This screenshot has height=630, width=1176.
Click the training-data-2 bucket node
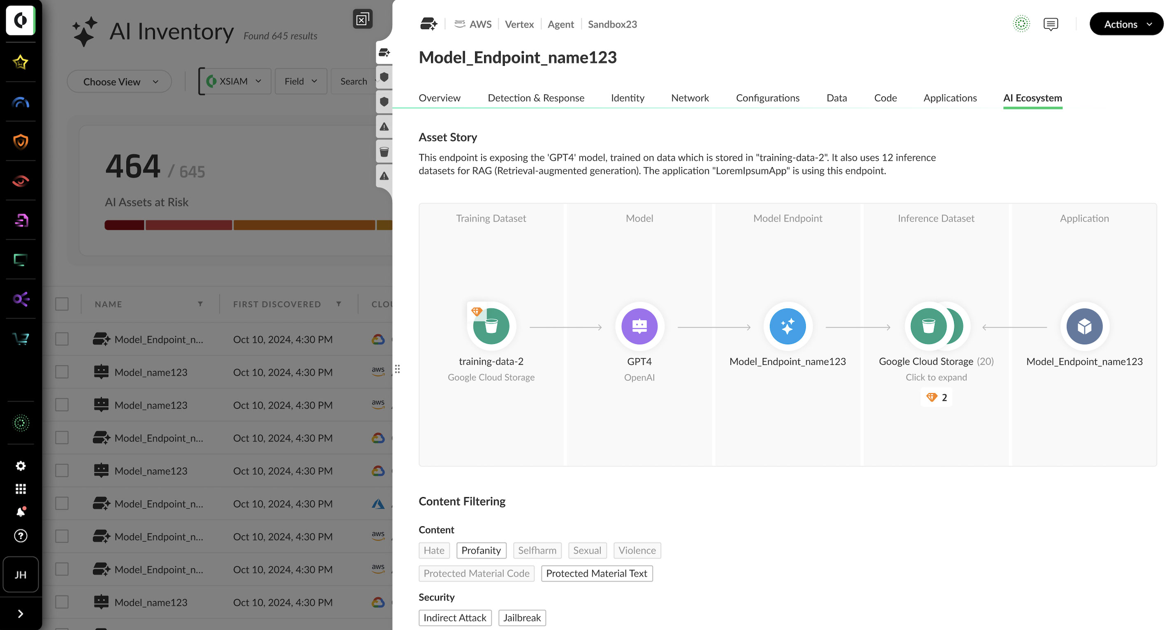tap(491, 326)
